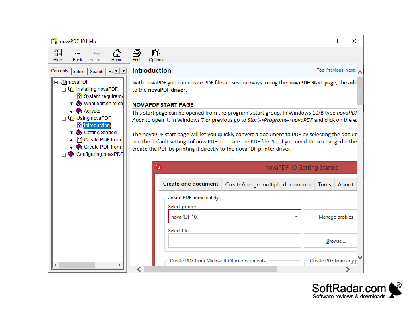Image resolution: width=412 pixels, height=309 pixels.
Task: Expand the Getting Started node
Action: [71, 133]
